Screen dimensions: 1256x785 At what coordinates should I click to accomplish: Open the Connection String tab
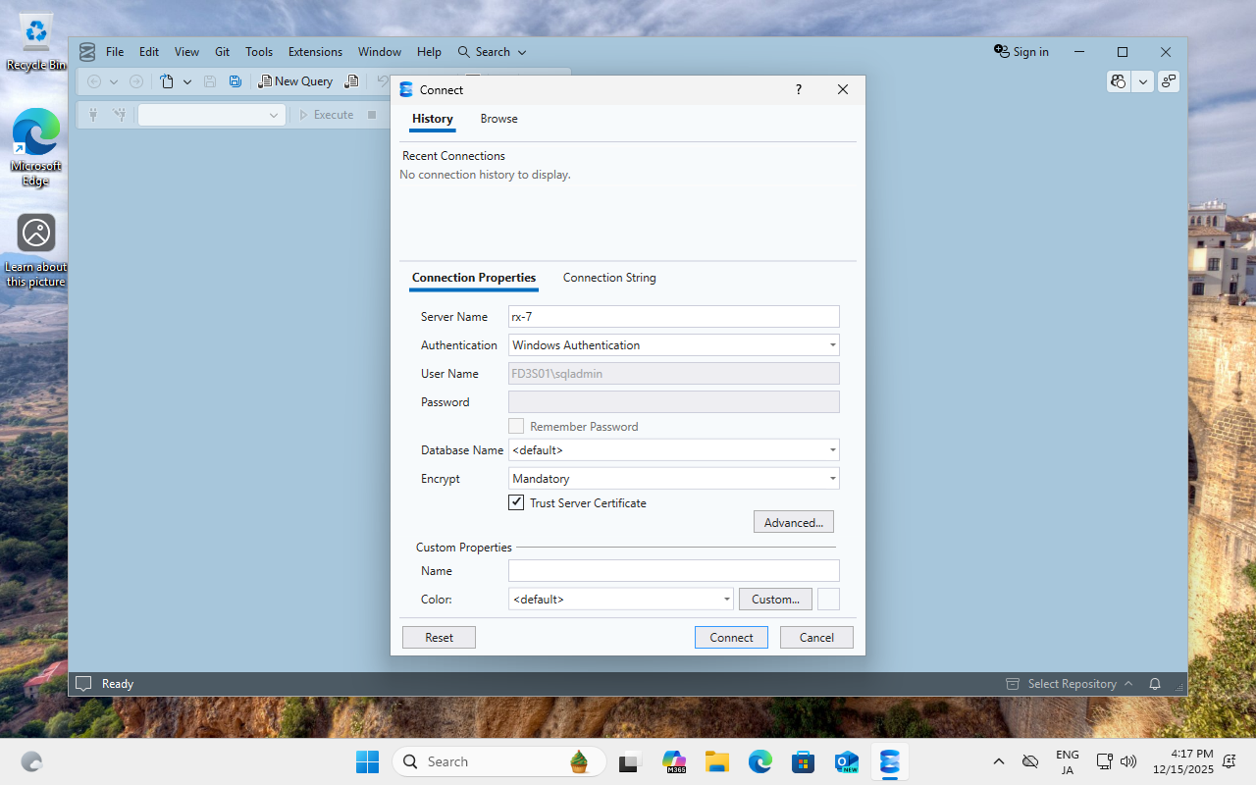608,278
